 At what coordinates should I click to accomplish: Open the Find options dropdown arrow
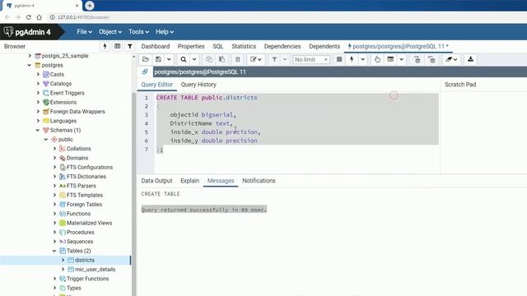pyautogui.click(x=194, y=59)
